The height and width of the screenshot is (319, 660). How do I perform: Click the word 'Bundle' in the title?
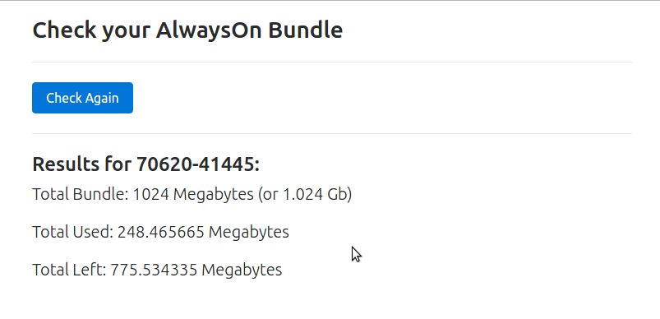[x=306, y=30]
